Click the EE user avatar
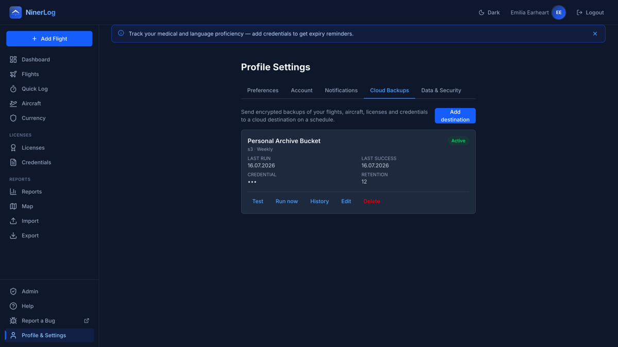The image size is (618, 347). pos(559,12)
